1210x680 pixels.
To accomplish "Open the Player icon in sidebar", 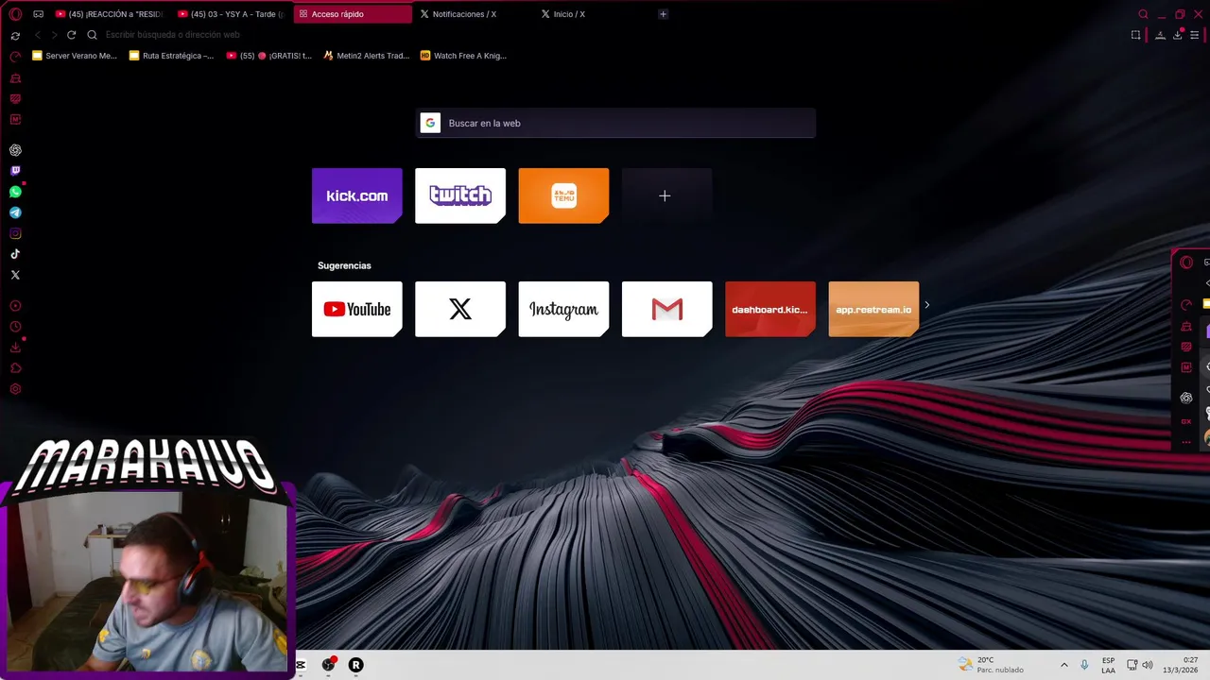I will (x=15, y=306).
